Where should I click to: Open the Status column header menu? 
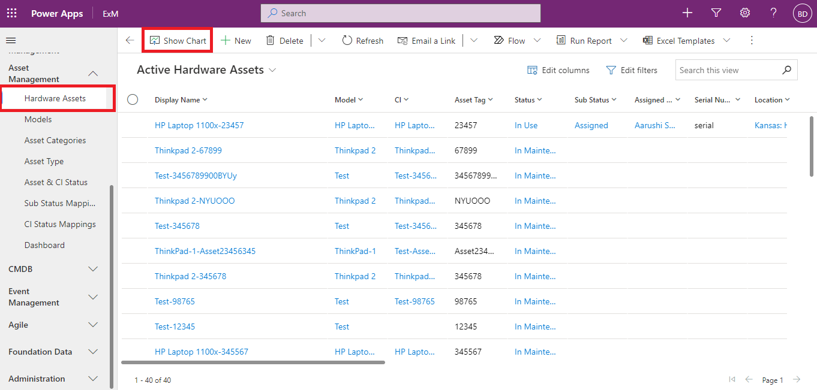[528, 100]
